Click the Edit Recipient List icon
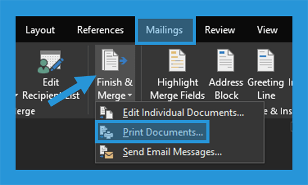 (51, 62)
